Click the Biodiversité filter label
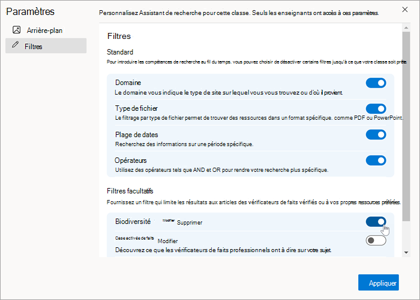 coord(133,222)
